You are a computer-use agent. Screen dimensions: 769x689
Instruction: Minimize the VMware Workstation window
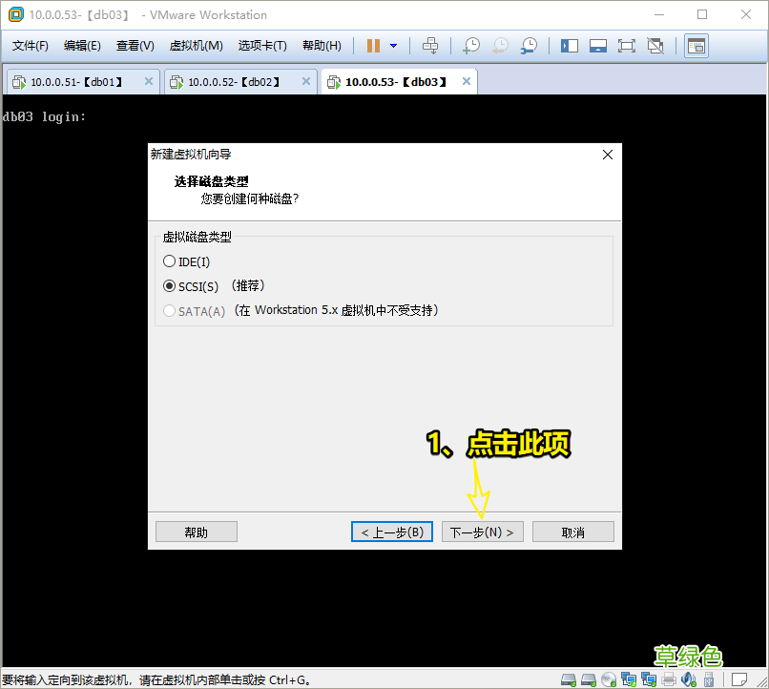[659, 14]
